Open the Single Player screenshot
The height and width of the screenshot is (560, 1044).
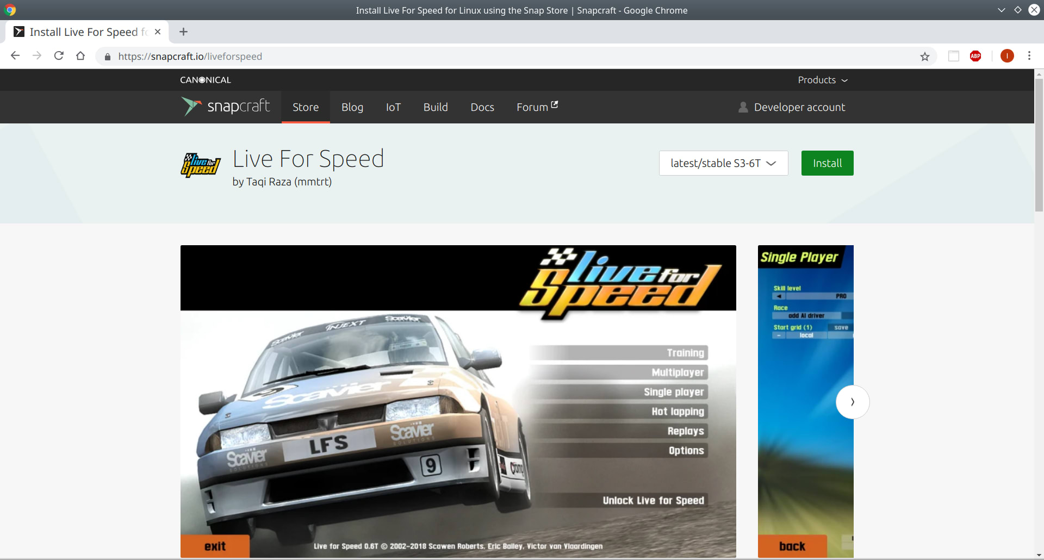tap(805, 401)
